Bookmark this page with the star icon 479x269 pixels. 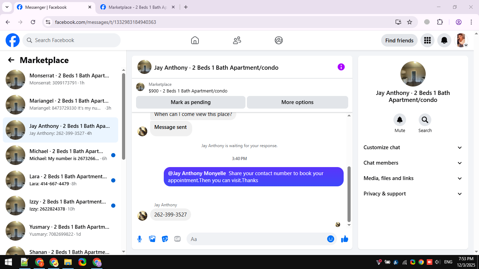tap(410, 22)
